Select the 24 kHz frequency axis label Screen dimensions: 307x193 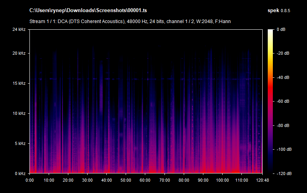19,29
